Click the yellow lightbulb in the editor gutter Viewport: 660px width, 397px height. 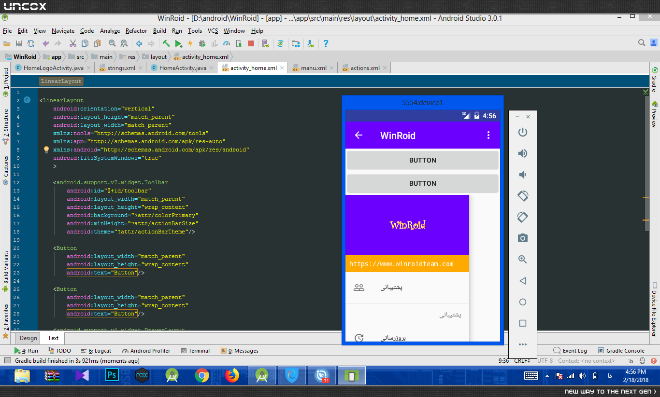coord(46,150)
